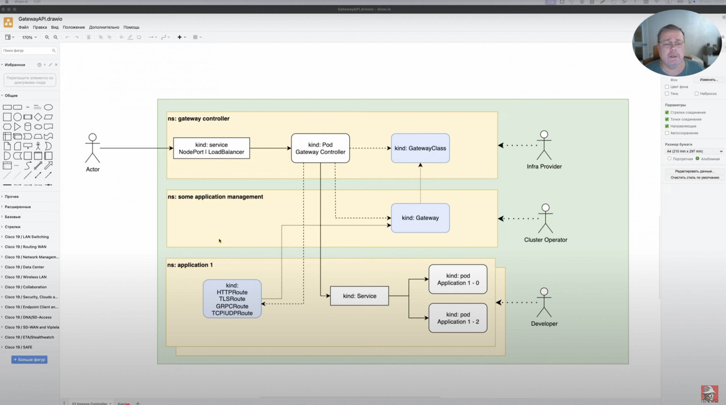Screen dimensions: 726x405
Task: Click the zoom in magnifier icon
Action: (x=47, y=37)
